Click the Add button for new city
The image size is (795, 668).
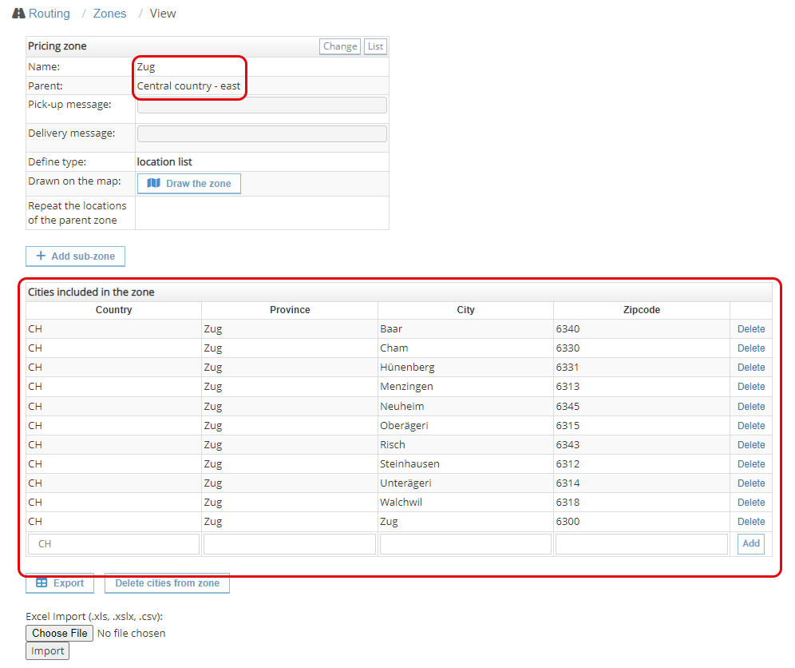[x=751, y=543]
